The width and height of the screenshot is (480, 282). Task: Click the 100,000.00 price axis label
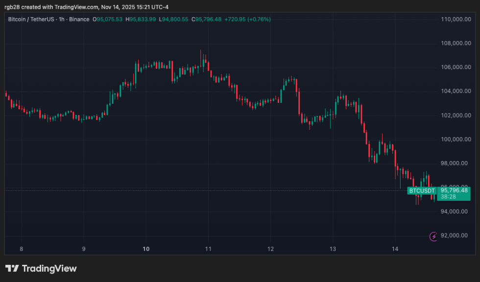456,140
